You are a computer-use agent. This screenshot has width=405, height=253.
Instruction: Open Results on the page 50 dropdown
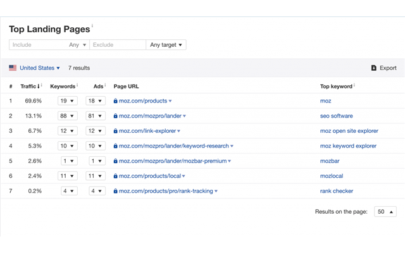point(385,212)
